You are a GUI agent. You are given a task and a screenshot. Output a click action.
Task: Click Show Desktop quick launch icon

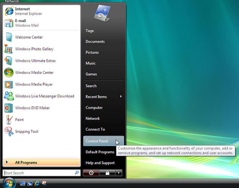click(23, 183)
